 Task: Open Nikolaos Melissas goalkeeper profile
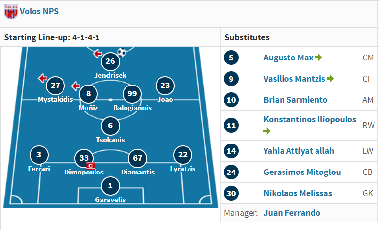coord(298,193)
